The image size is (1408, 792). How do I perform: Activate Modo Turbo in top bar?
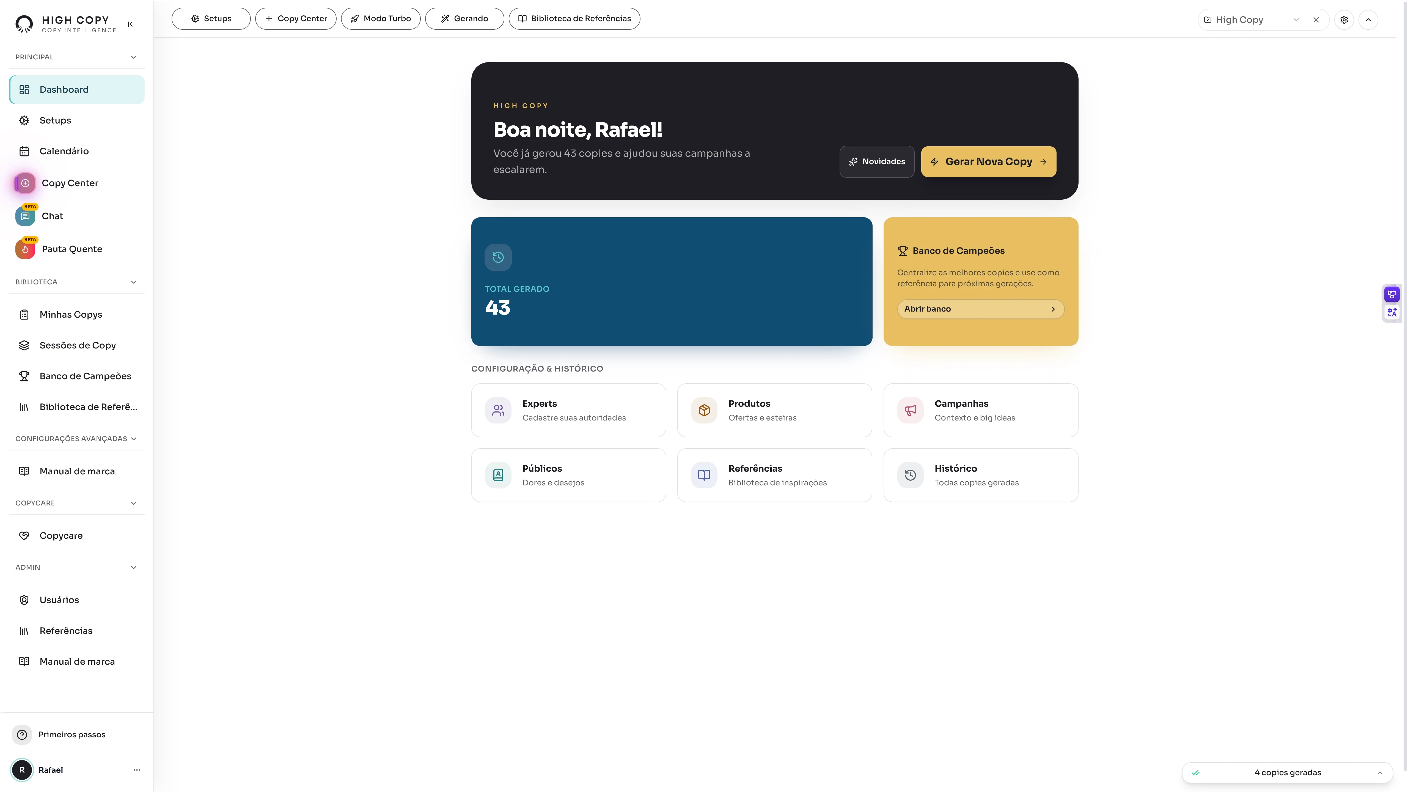[381, 19]
